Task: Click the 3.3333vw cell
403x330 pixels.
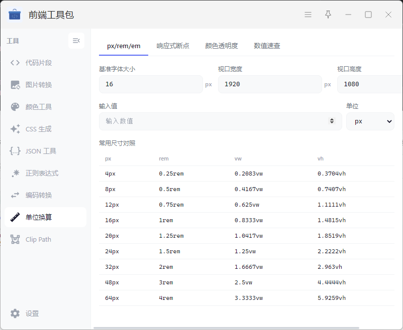Action: coord(249,298)
